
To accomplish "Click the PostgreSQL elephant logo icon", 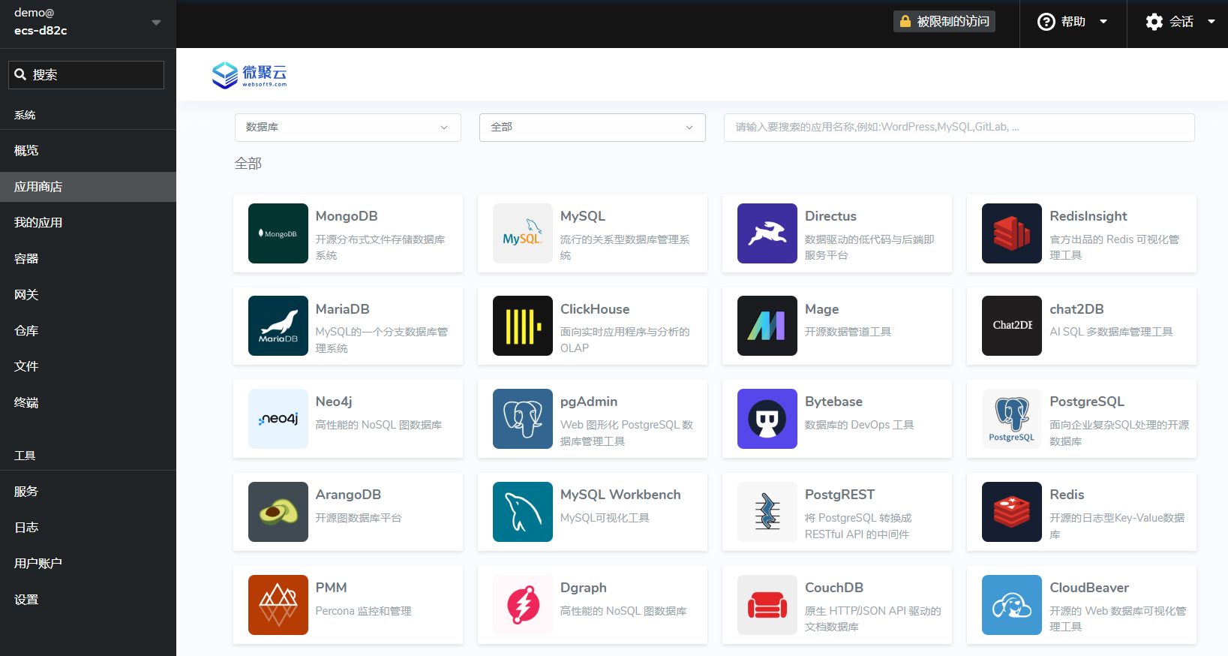I will pos(1011,419).
